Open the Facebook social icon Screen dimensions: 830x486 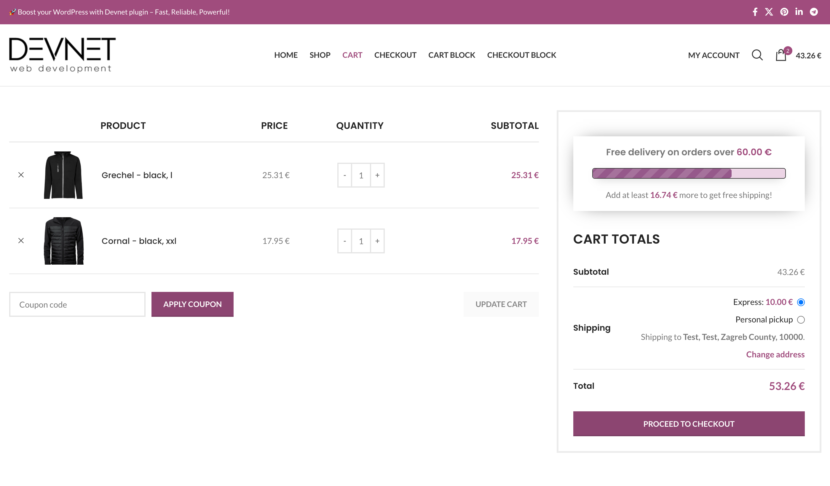(755, 12)
